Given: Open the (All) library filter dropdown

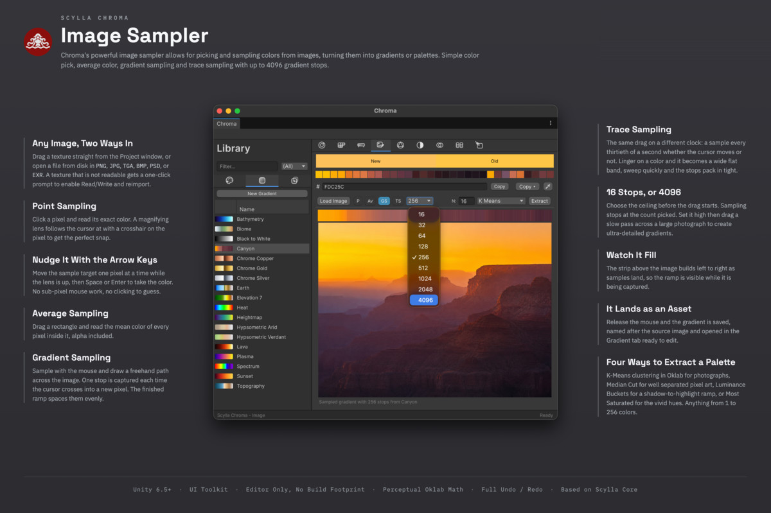Looking at the screenshot, I should click(294, 166).
